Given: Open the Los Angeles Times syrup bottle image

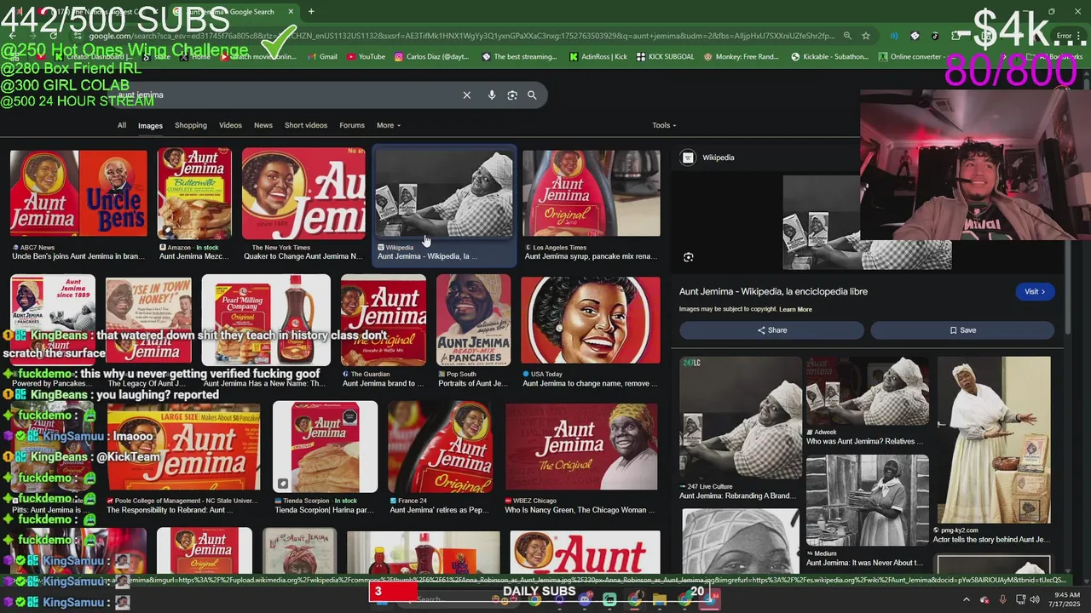Looking at the screenshot, I should 592,193.
